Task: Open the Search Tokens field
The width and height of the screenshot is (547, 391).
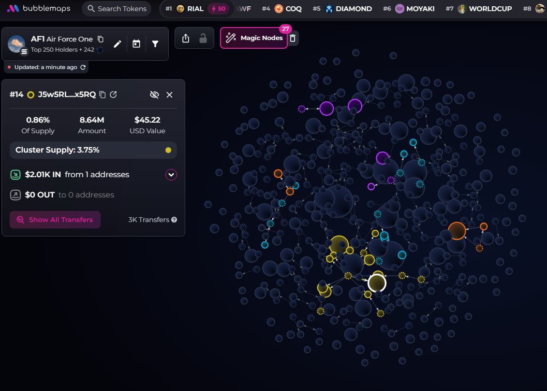Action: tap(117, 9)
